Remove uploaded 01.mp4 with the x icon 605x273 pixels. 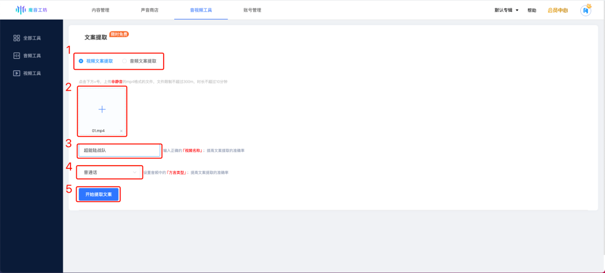pyautogui.click(x=121, y=131)
